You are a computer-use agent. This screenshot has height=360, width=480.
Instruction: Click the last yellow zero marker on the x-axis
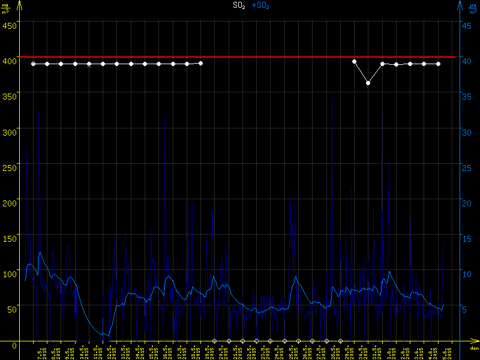pyautogui.click(x=340, y=341)
